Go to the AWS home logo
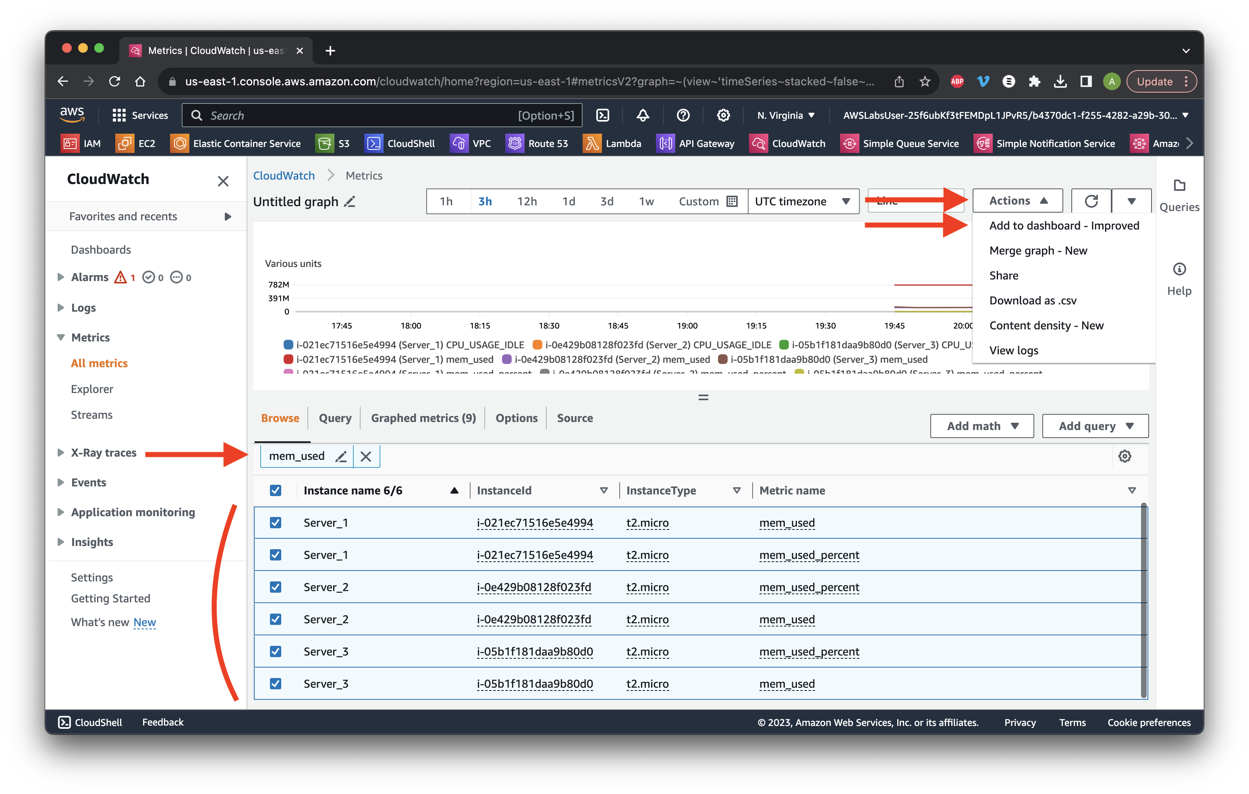 pyautogui.click(x=72, y=114)
